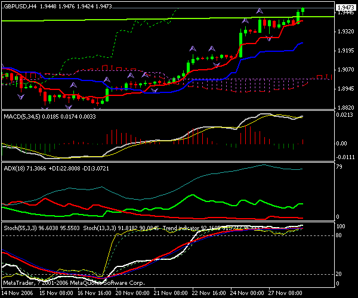Select the ADX(18) 71.3066 label
Screen dimensions: 358x298
[25, 169]
